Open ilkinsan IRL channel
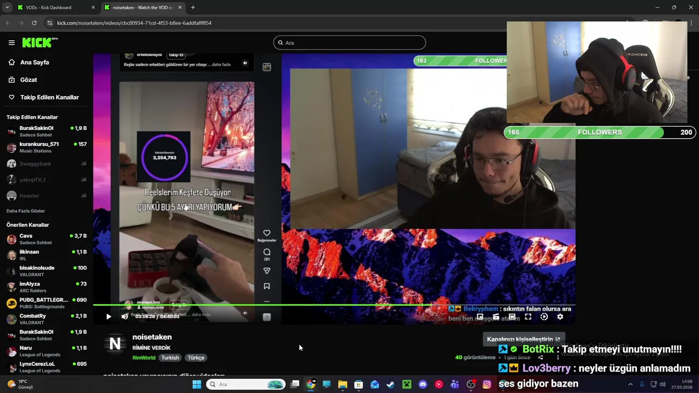 (46, 255)
